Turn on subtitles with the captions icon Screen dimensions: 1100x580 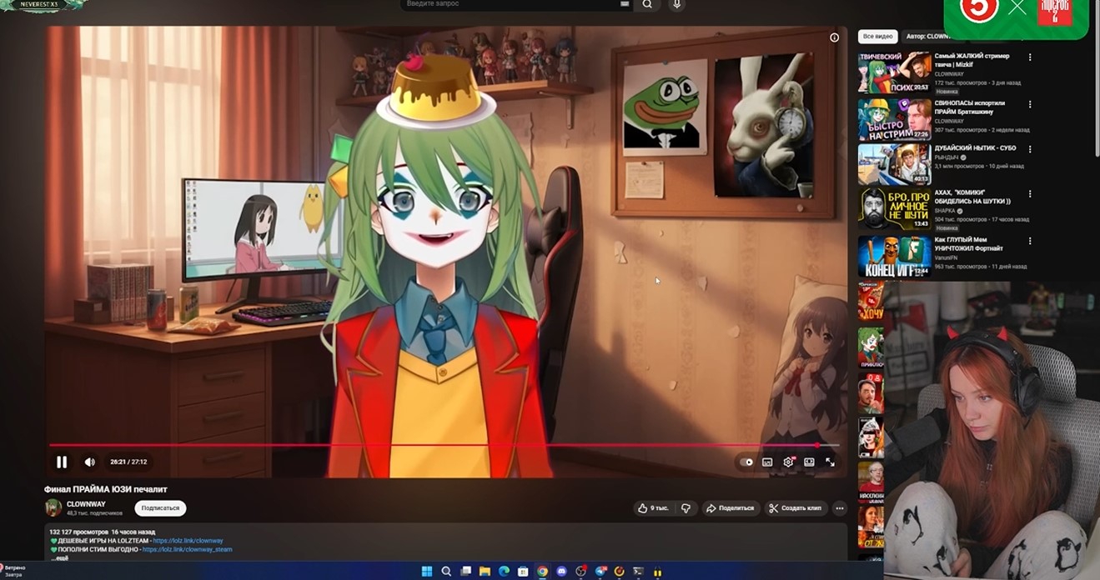tap(767, 462)
